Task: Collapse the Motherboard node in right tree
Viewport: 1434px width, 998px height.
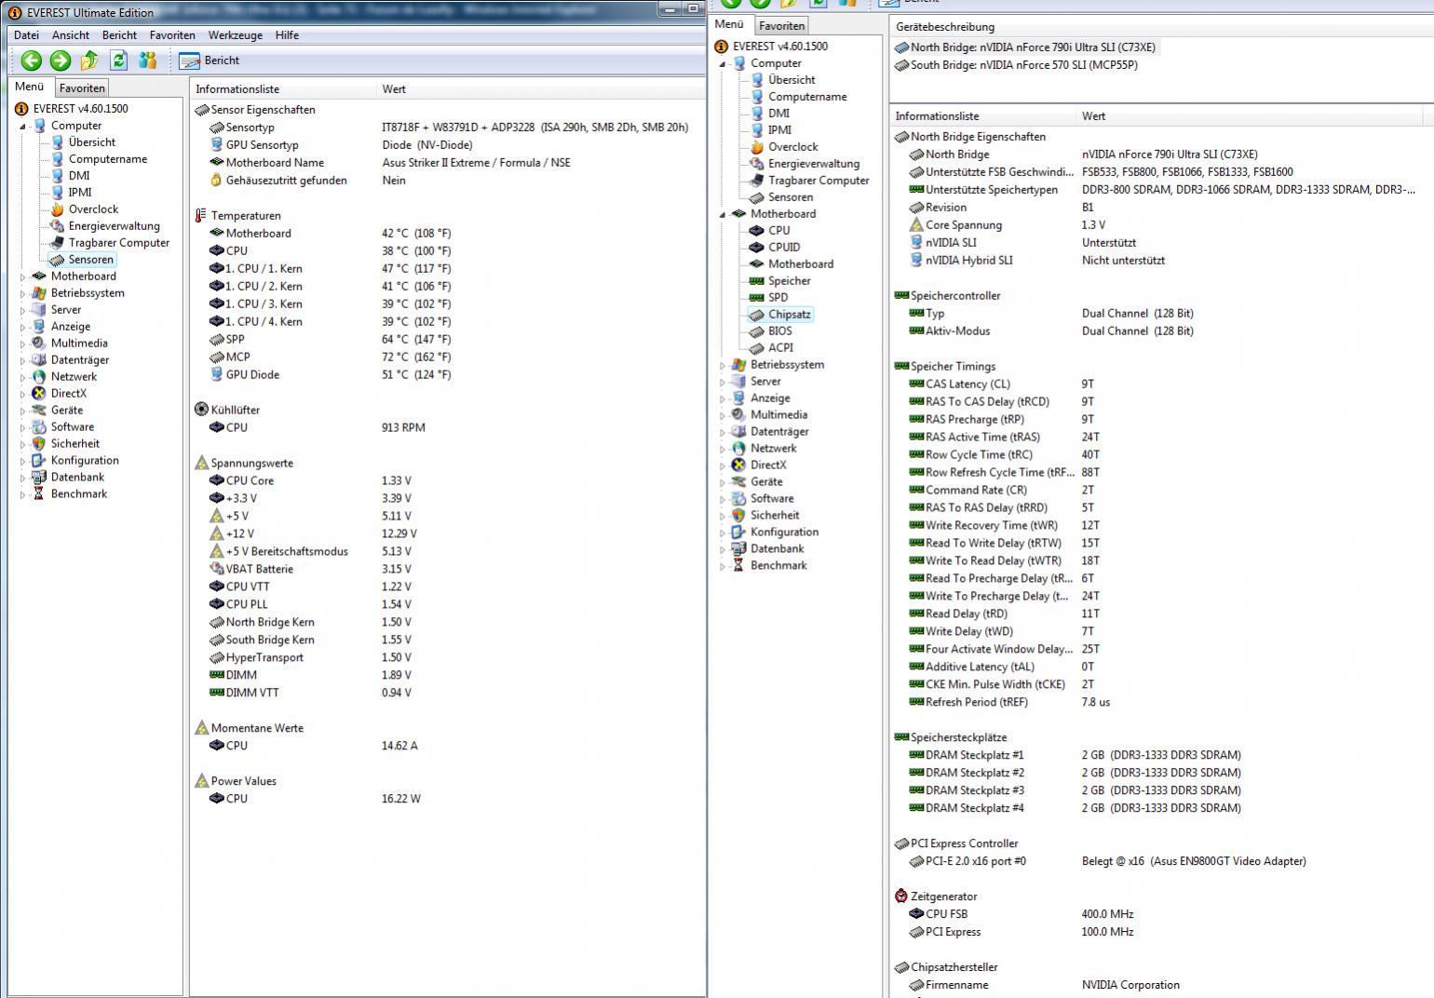Action: coord(723,215)
